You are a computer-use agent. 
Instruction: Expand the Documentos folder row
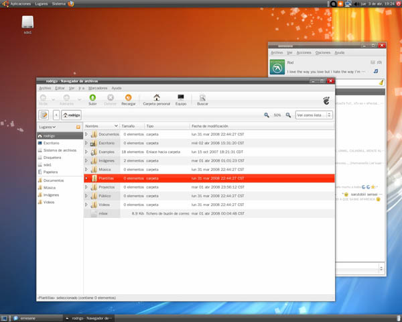point(86,134)
